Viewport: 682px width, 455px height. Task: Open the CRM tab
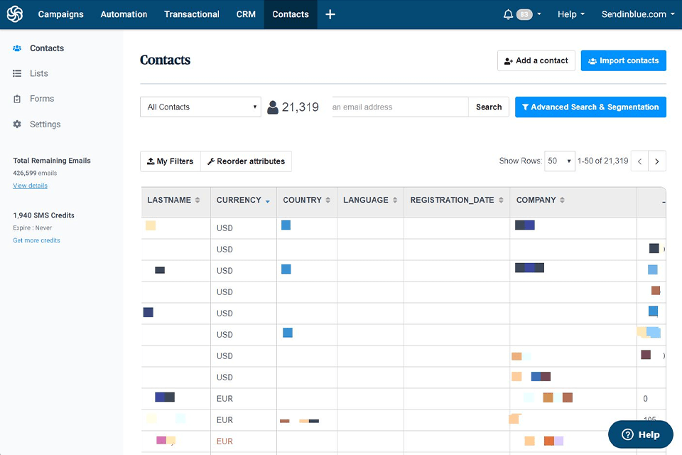247,14
